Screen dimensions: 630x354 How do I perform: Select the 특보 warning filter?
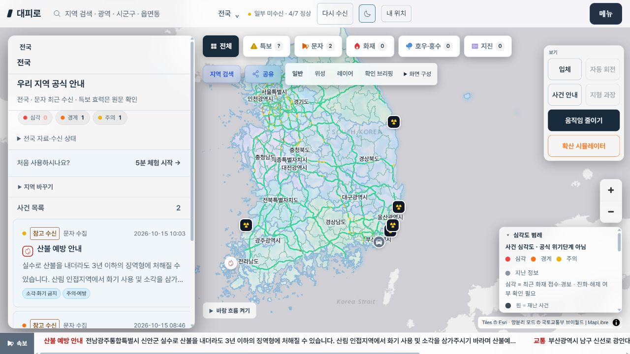[x=266, y=46]
